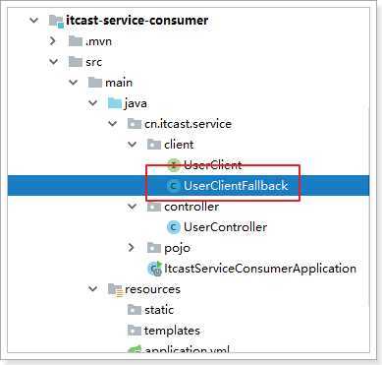Click the UserClient interface icon

(x=174, y=165)
